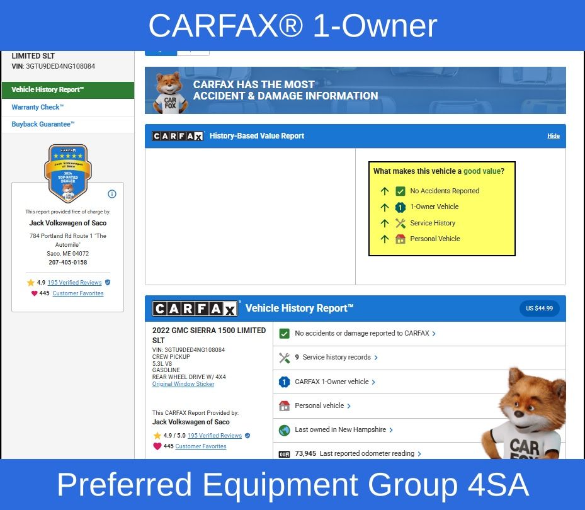Click the globe icon beside Last owned
585x510 pixels.
284,430
